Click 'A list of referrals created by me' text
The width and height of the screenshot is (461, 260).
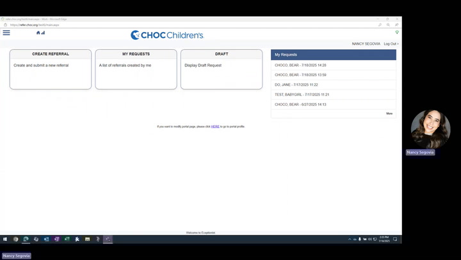point(125,65)
